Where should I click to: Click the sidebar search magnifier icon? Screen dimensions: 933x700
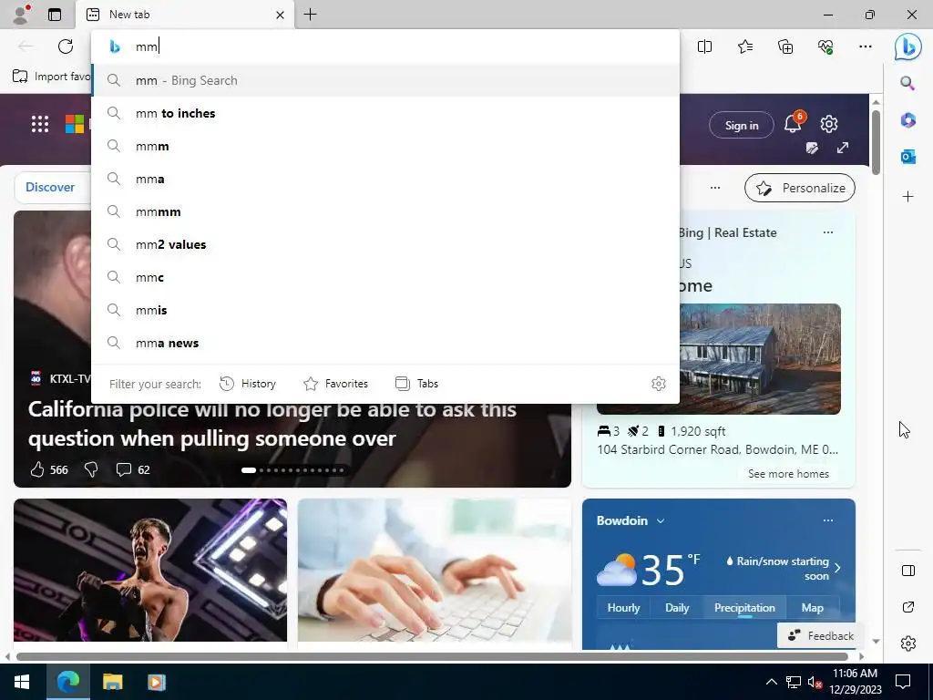click(907, 83)
